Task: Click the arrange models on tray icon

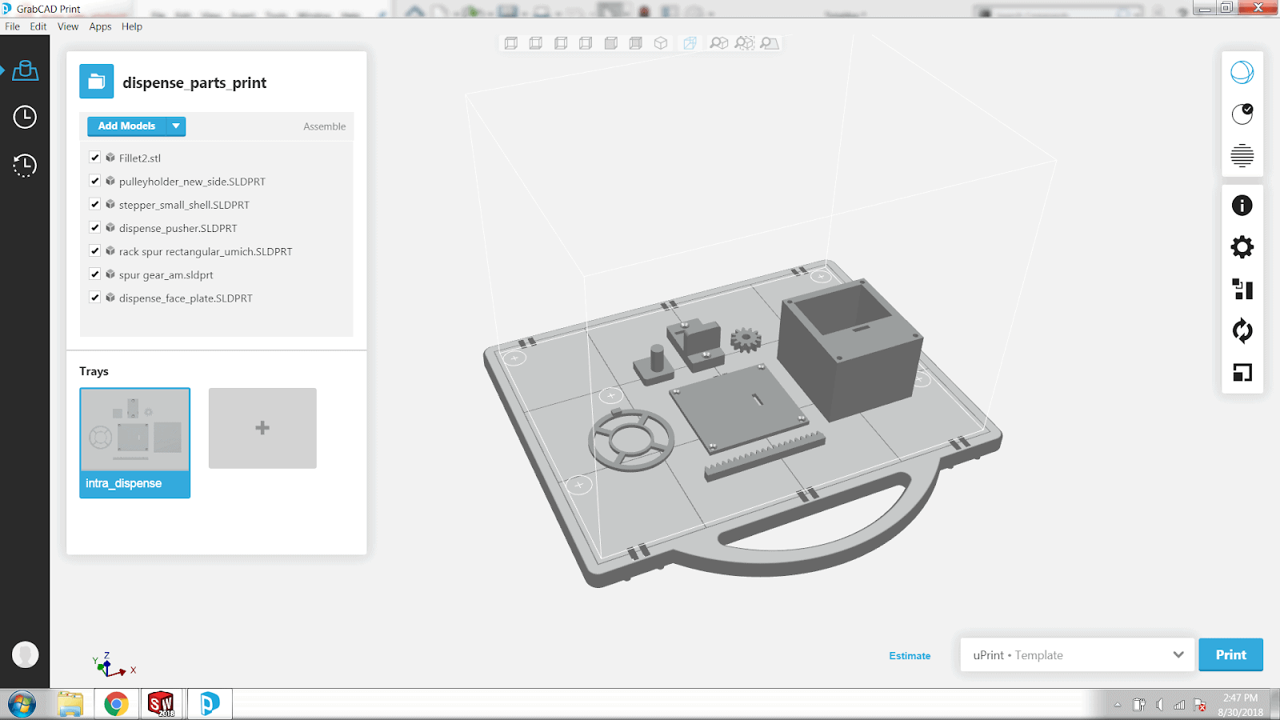Action: [x=1242, y=289]
